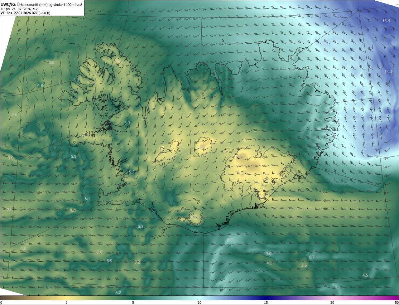
Task: Click the 5.0 value near the Westfjords
Action: pyautogui.click(x=76, y=80)
